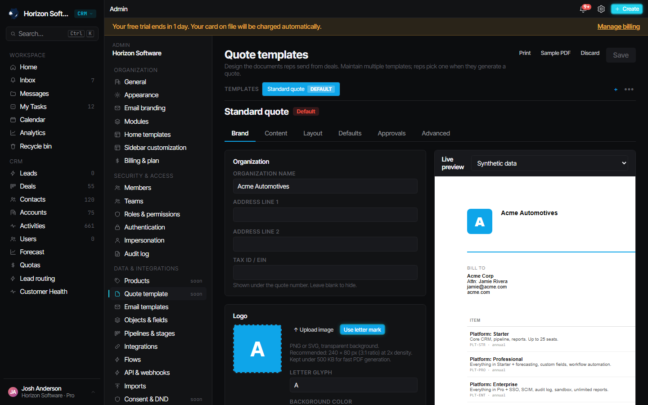Click the Analytics chart icon
This screenshot has height=405, width=648.
pos(13,133)
